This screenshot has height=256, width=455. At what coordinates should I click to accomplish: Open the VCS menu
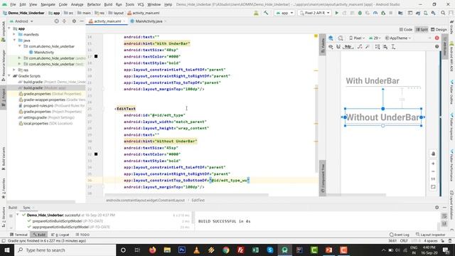[141, 4]
